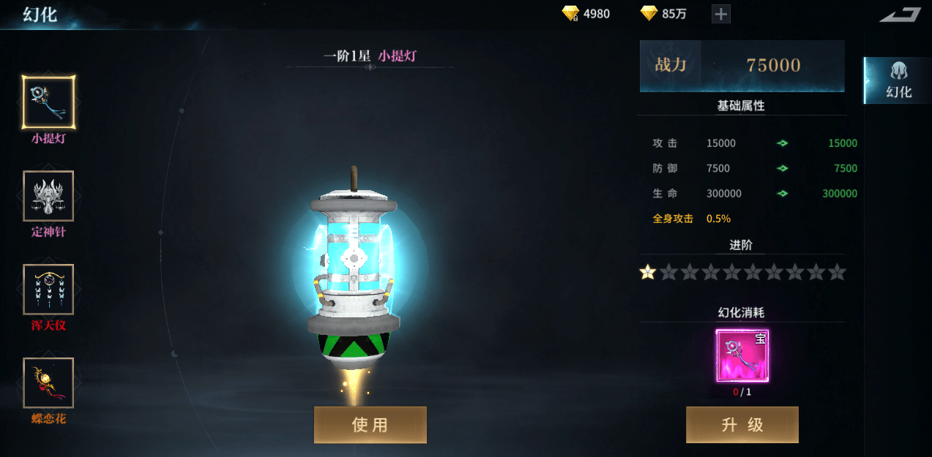Screen dimensions: 932x457
Task: Select the 定神针 weapon icon
Action: [48, 196]
